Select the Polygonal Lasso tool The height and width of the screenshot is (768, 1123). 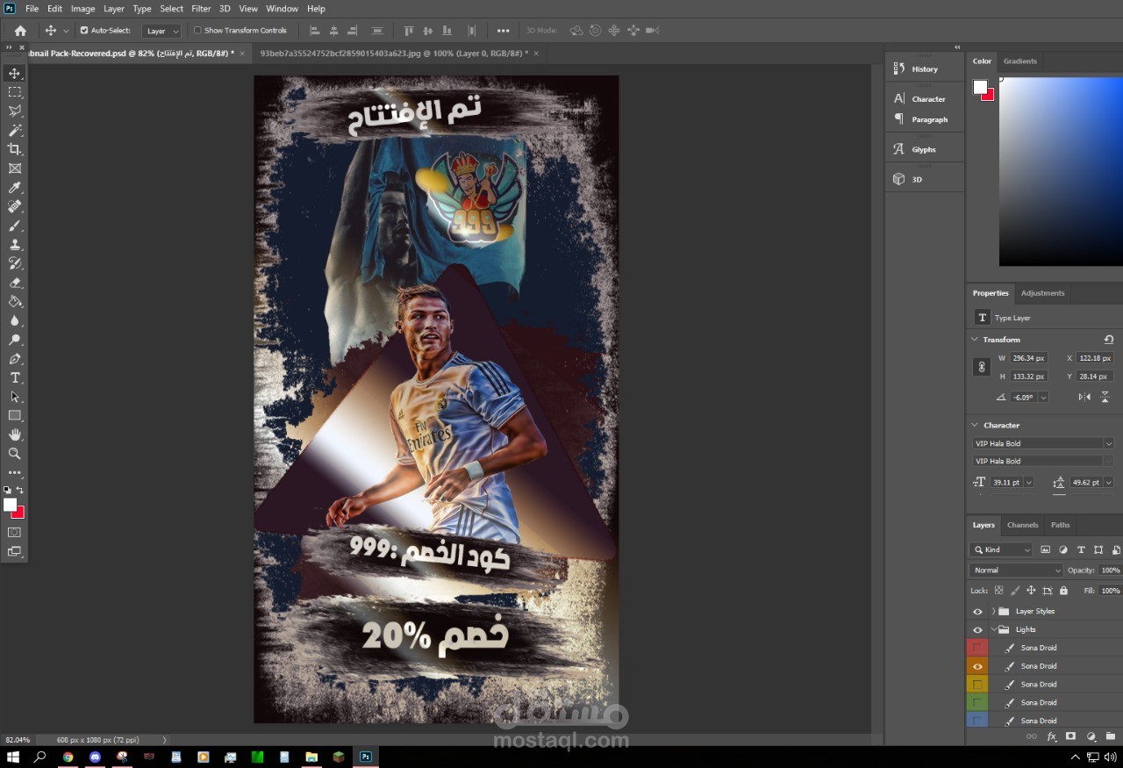15,111
